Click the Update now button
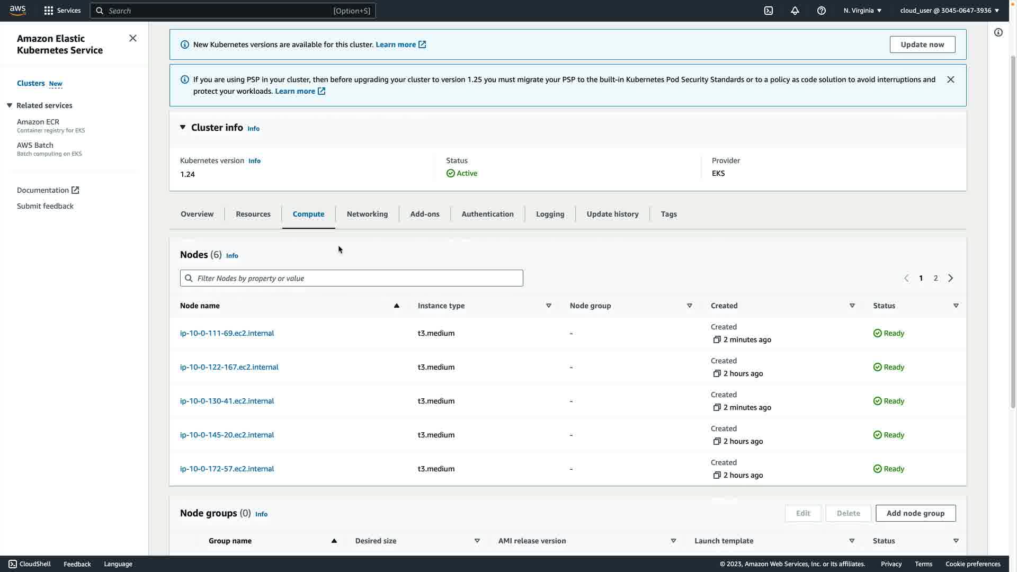The image size is (1017, 572). point(922,44)
